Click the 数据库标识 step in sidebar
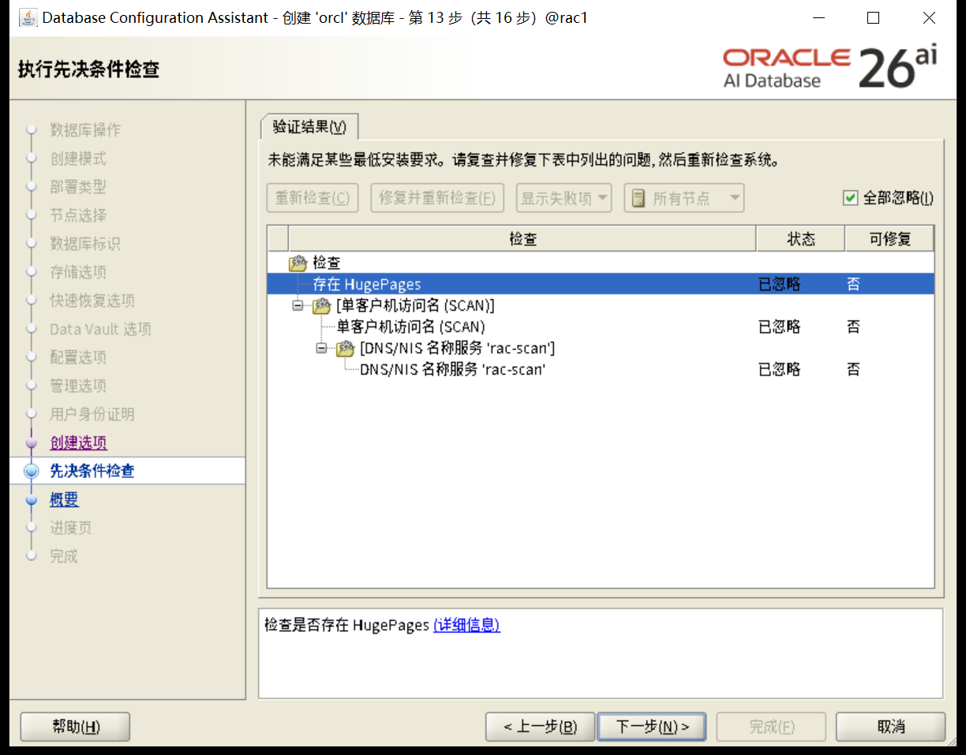 tap(85, 244)
